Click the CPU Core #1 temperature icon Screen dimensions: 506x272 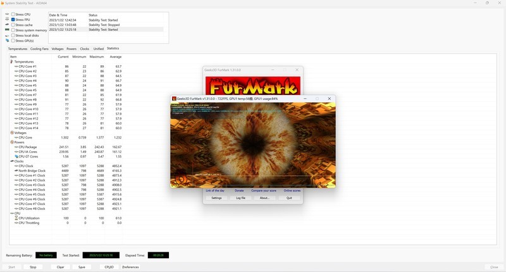[16, 66]
